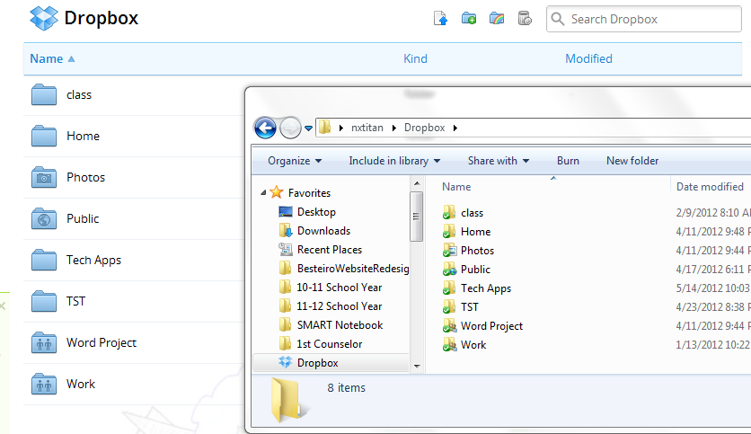Click the Recent Places icon in sidebar

pos(285,250)
